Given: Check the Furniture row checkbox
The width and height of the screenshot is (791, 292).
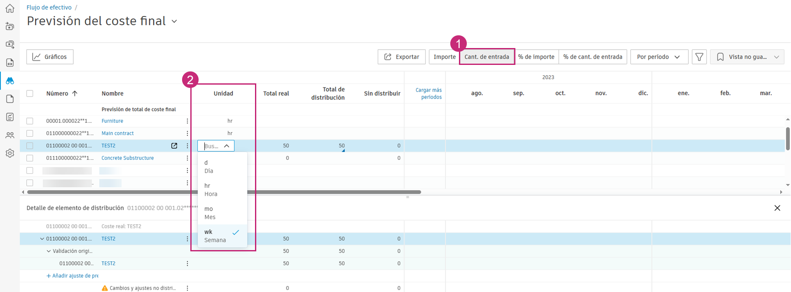Looking at the screenshot, I should [x=30, y=121].
